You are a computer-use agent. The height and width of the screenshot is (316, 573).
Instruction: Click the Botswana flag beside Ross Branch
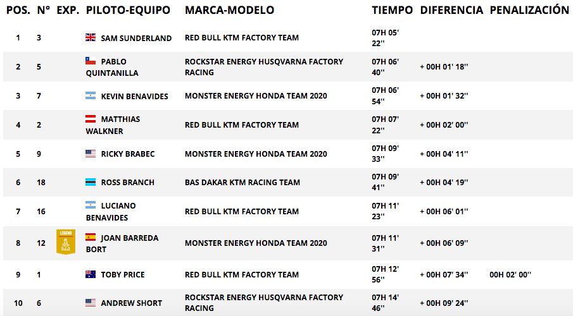[91, 182]
